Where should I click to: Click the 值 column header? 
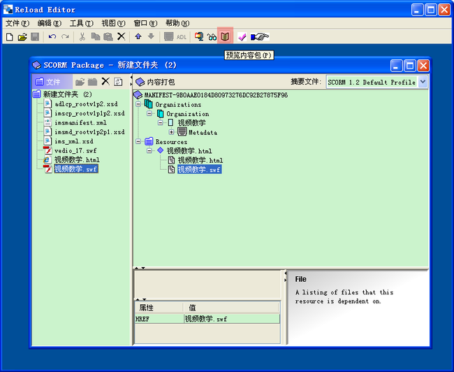232,308
